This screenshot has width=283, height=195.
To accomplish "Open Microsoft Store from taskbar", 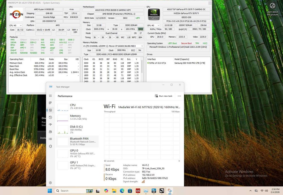I will [x=130, y=191].
